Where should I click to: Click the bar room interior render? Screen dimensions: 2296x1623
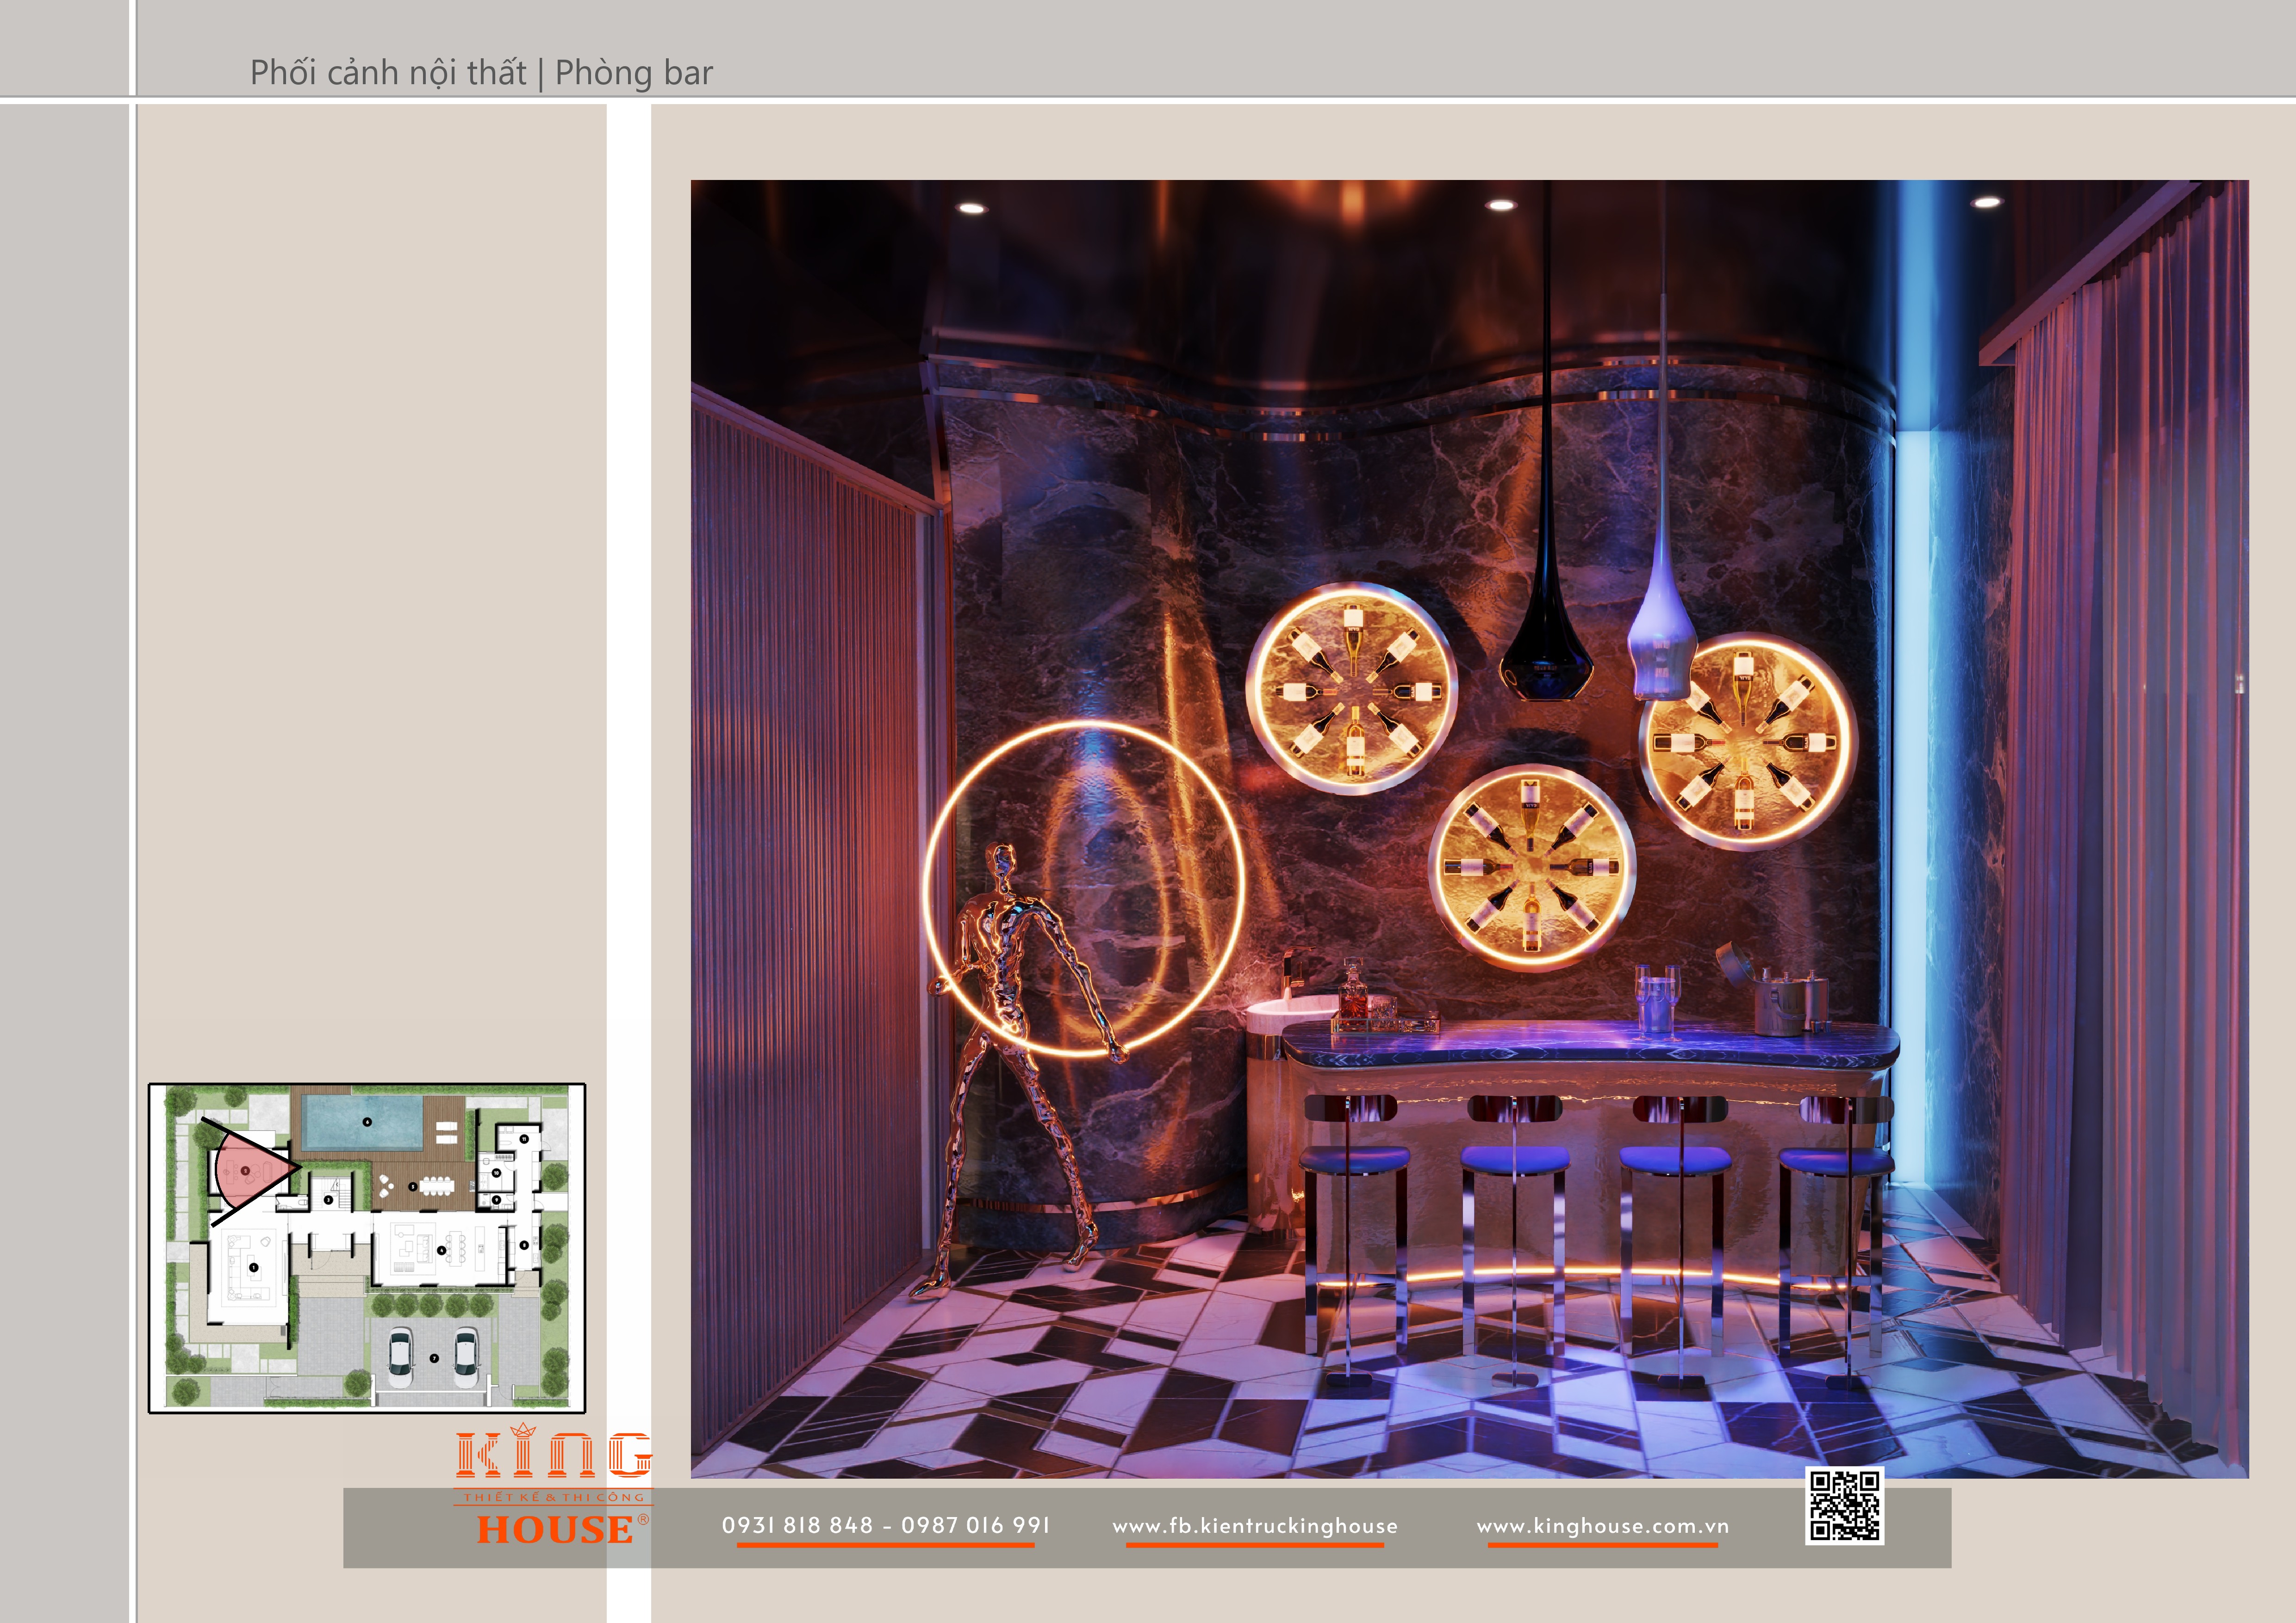1469,829
